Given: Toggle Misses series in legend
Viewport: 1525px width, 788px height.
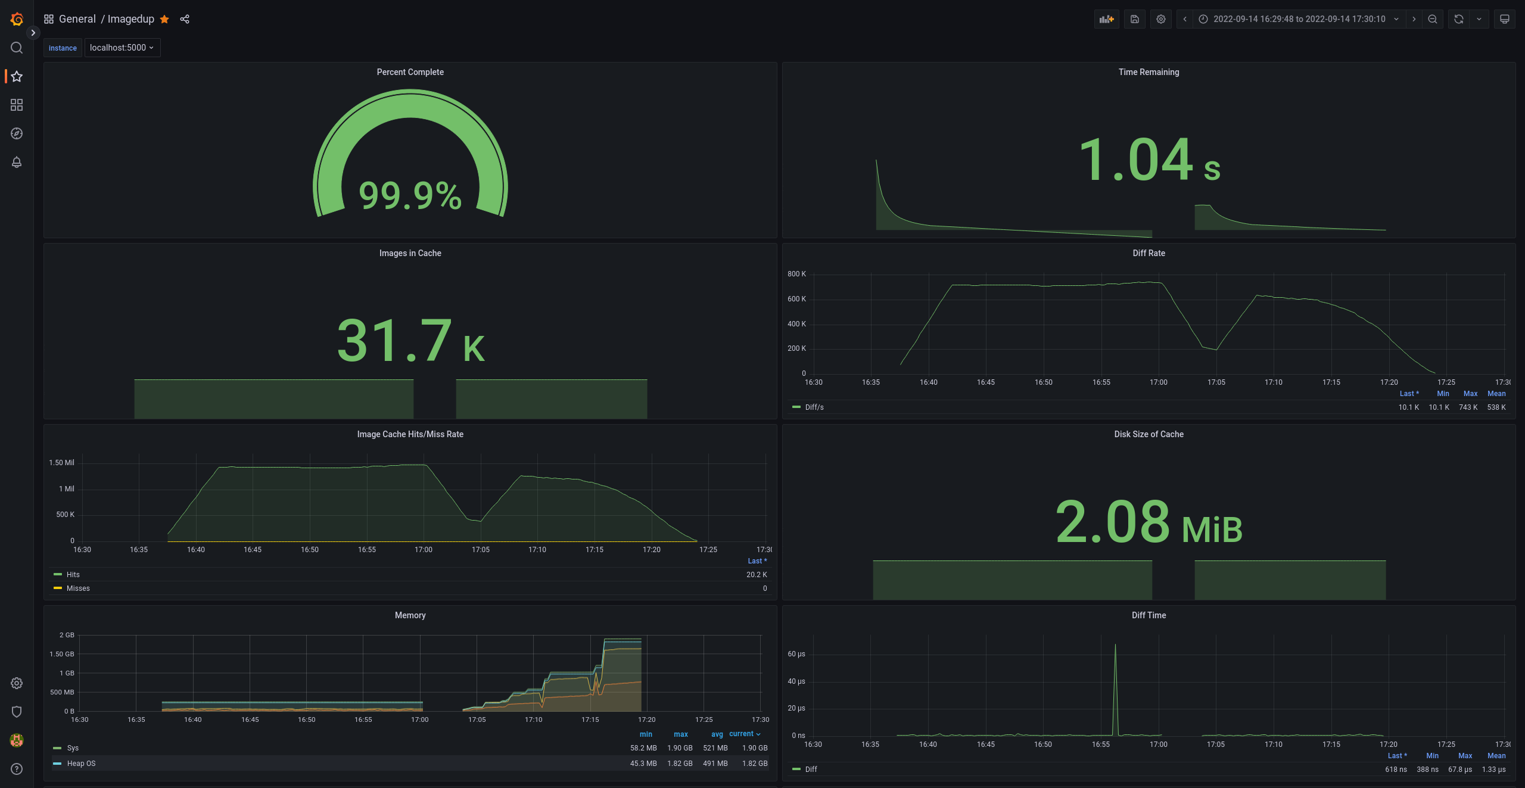Looking at the screenshot, I should coord(78,588).
